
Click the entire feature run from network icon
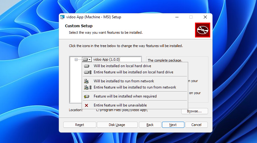tap(88, 87)
